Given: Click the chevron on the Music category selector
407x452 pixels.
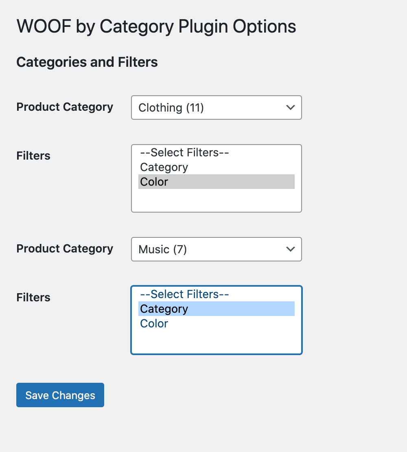Looking at the screenshot, I should (291, 249).
